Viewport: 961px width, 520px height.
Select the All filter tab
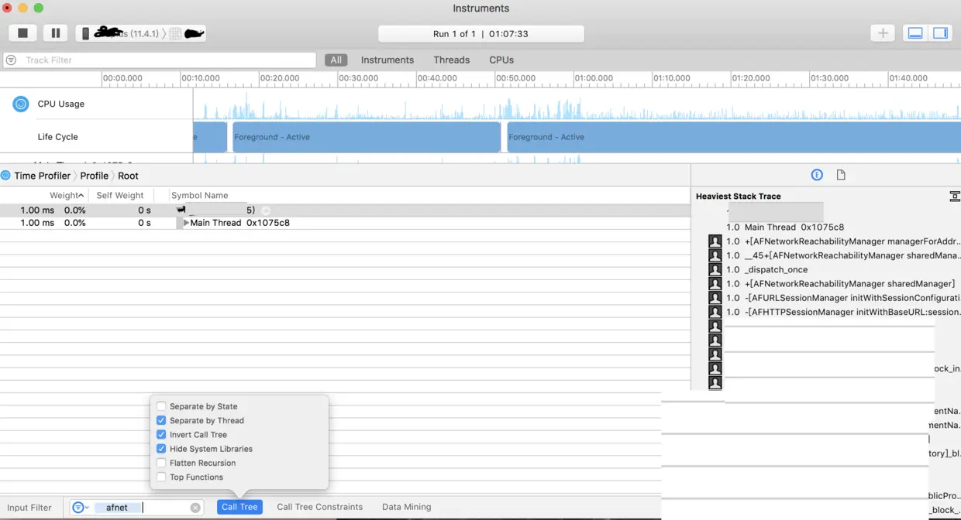point(336,60)
